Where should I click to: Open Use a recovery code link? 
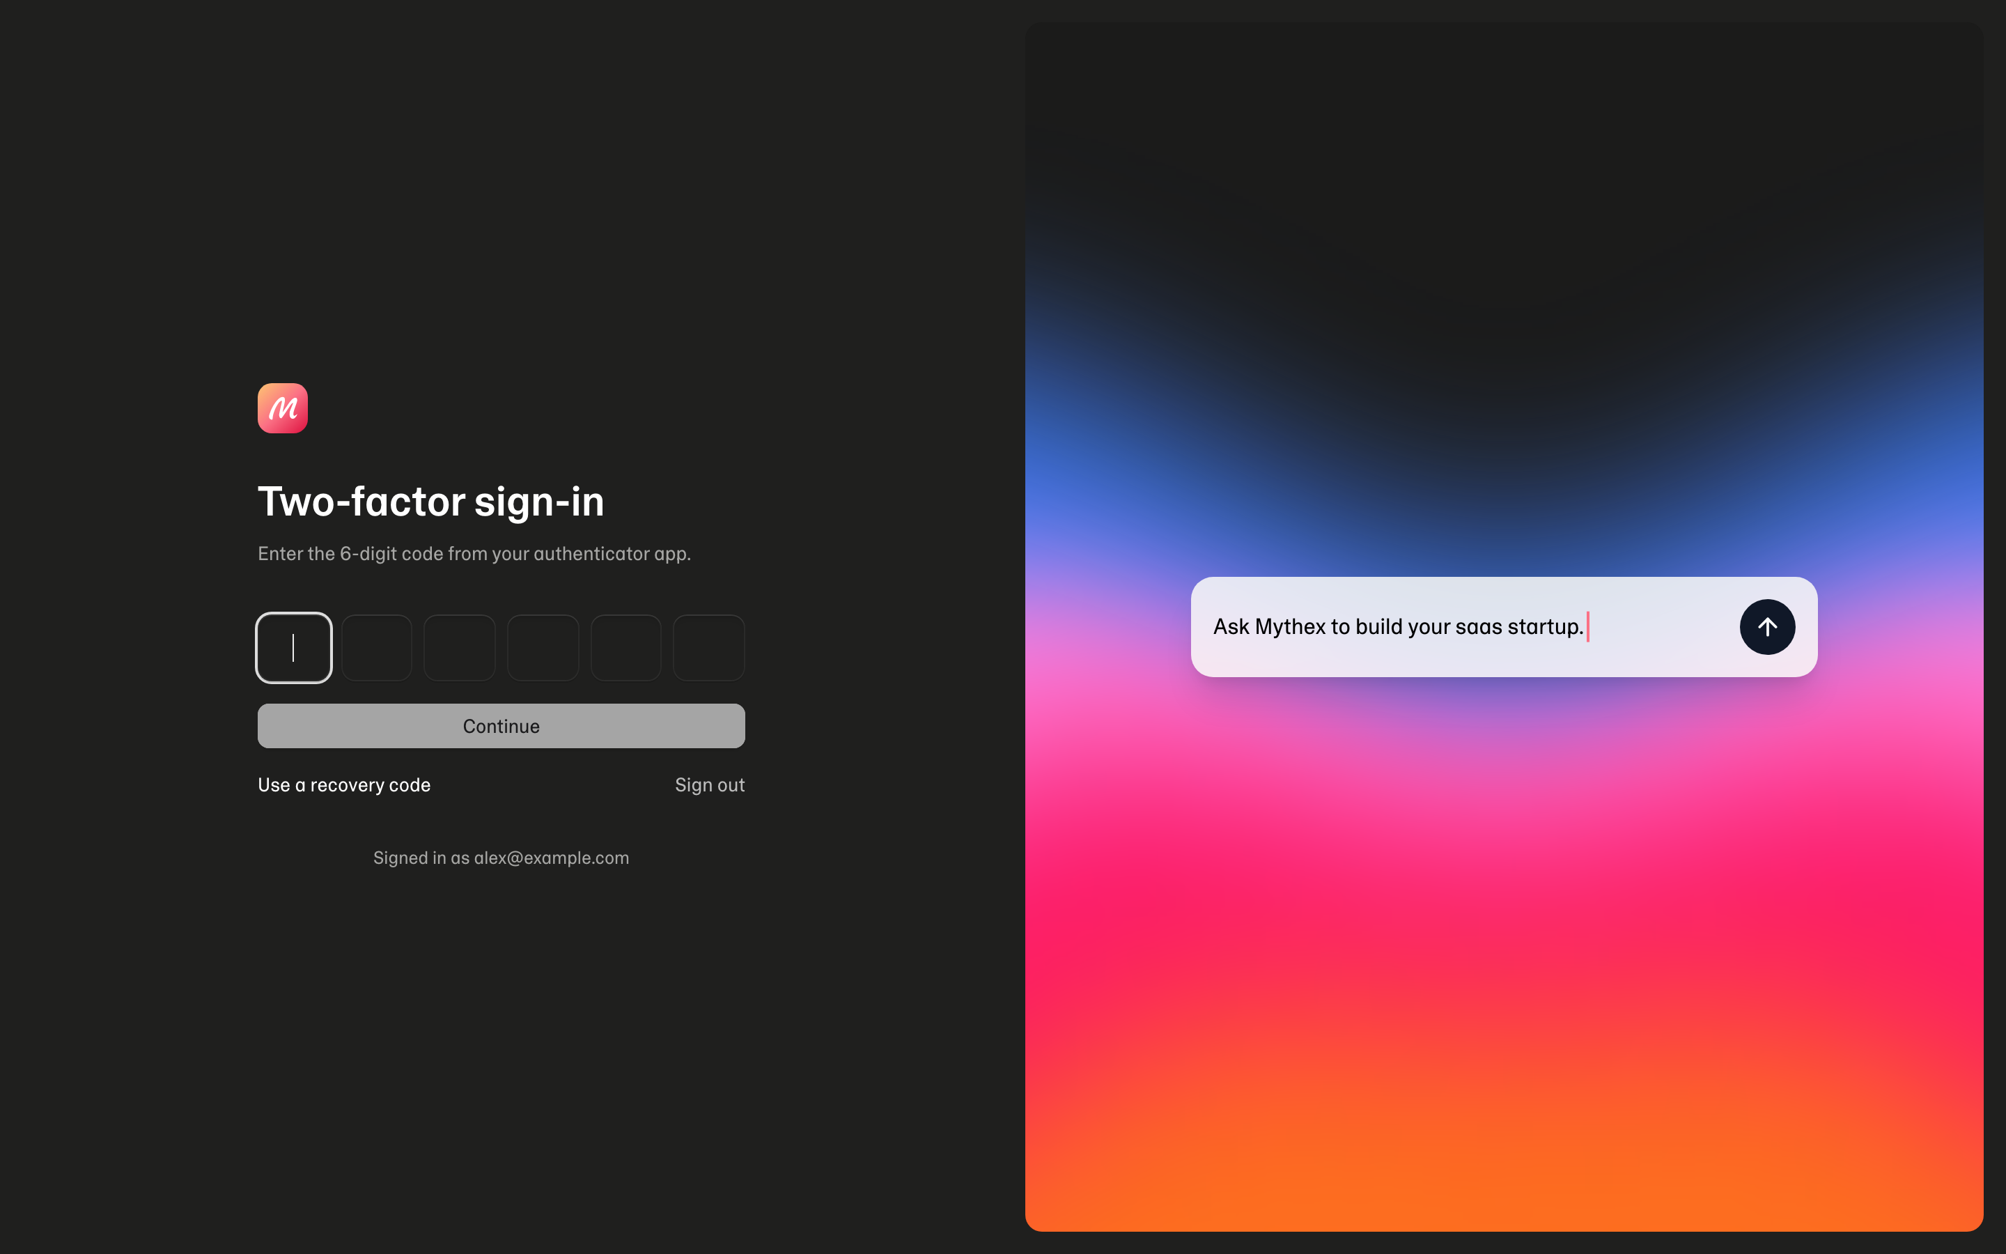(344, 784)
